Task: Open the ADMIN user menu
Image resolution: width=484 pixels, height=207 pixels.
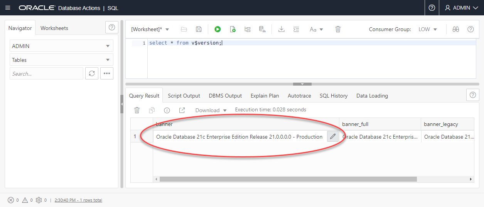Action: coord(461,8)
